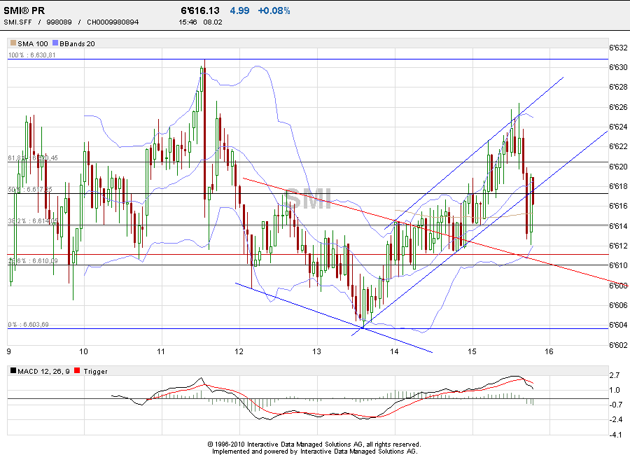Click the current price 6'616.13

coord(199,10)
